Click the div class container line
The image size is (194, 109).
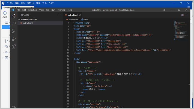(x=88, y=62)
